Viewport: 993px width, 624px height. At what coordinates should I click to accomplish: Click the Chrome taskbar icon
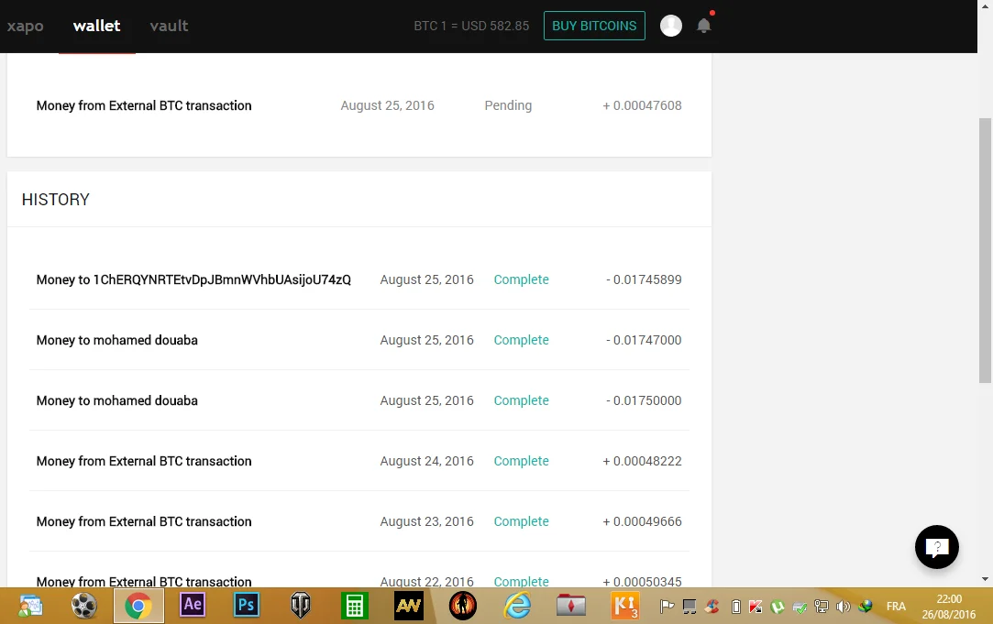point(138,606)
